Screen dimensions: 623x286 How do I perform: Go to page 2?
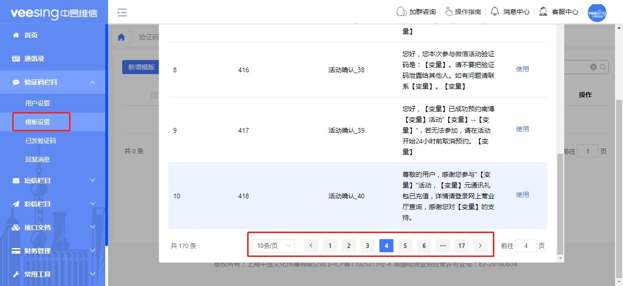pos(349,246)
